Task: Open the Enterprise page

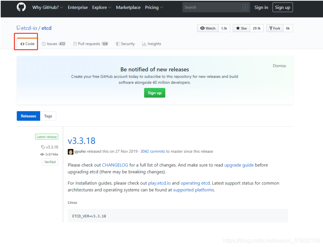Action: pos(78,7)
